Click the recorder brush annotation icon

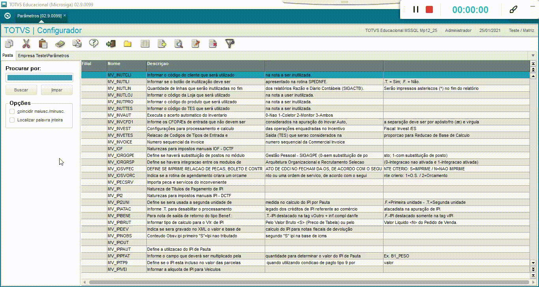click(x=513, y=9)
